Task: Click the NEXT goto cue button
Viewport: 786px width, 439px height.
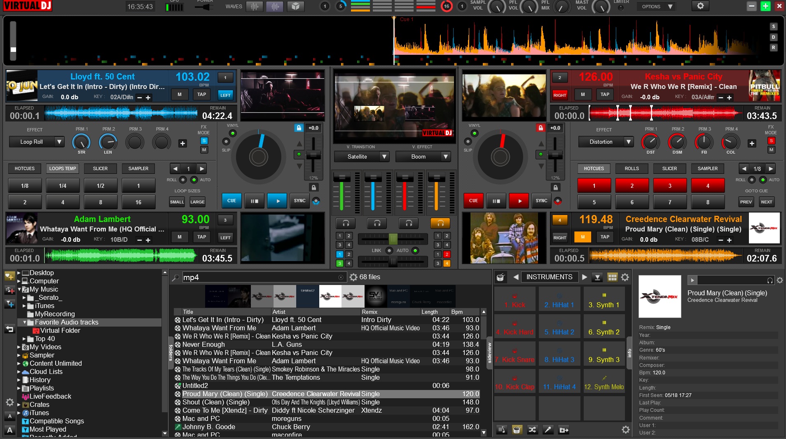Action: (766, 202)
